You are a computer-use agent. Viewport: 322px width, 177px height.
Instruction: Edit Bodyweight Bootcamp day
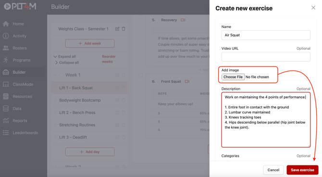(117, 101)
